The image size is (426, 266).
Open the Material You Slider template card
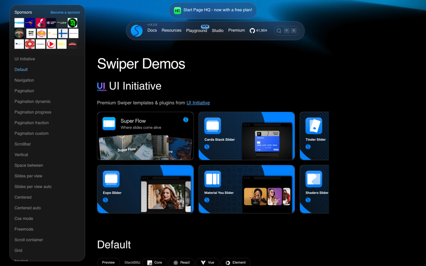click(247, 189)
